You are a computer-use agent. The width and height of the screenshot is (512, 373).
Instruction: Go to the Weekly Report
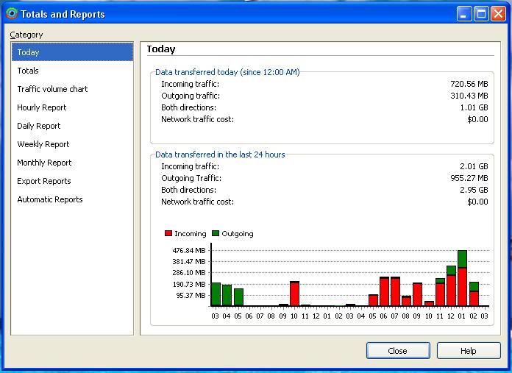43,144
